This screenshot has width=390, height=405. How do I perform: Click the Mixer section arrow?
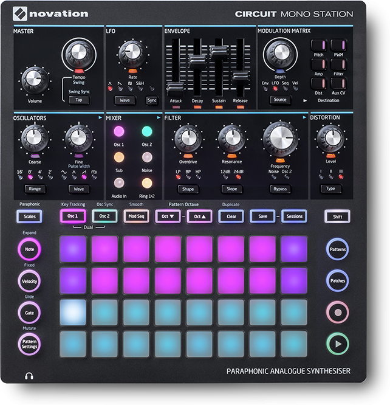[159, 117]
